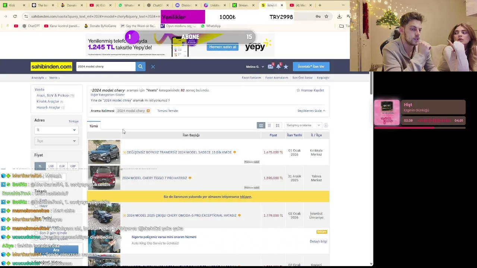The image size is (477, 268).
Task: Click 'Aramayı Kaydet' save search link
Action: point(310,90)
